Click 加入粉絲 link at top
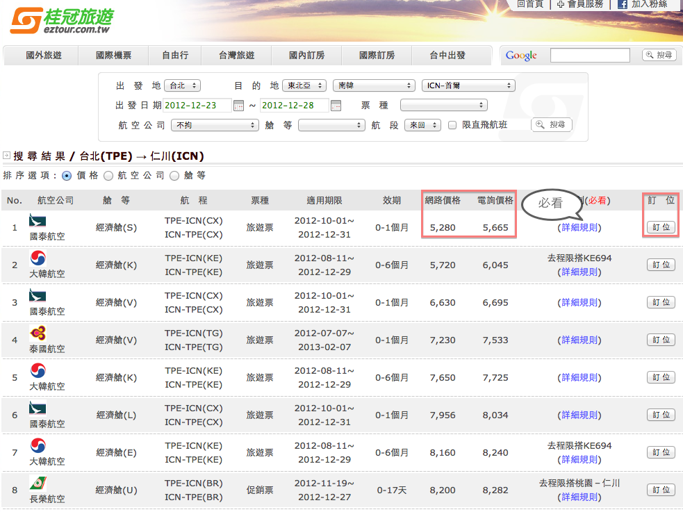 coord(649,4)
